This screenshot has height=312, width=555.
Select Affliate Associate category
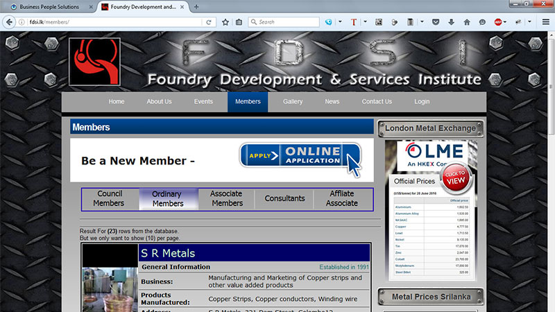[342, 198]
